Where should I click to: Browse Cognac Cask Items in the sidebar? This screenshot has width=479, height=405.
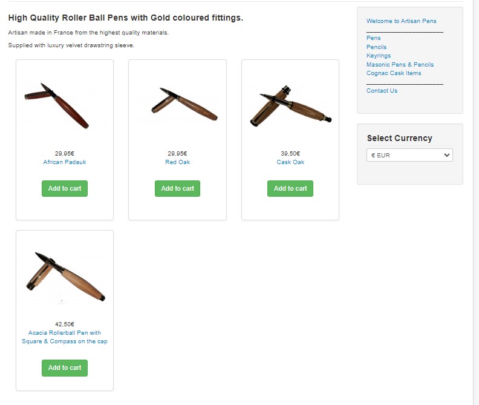tap(394, 73)
